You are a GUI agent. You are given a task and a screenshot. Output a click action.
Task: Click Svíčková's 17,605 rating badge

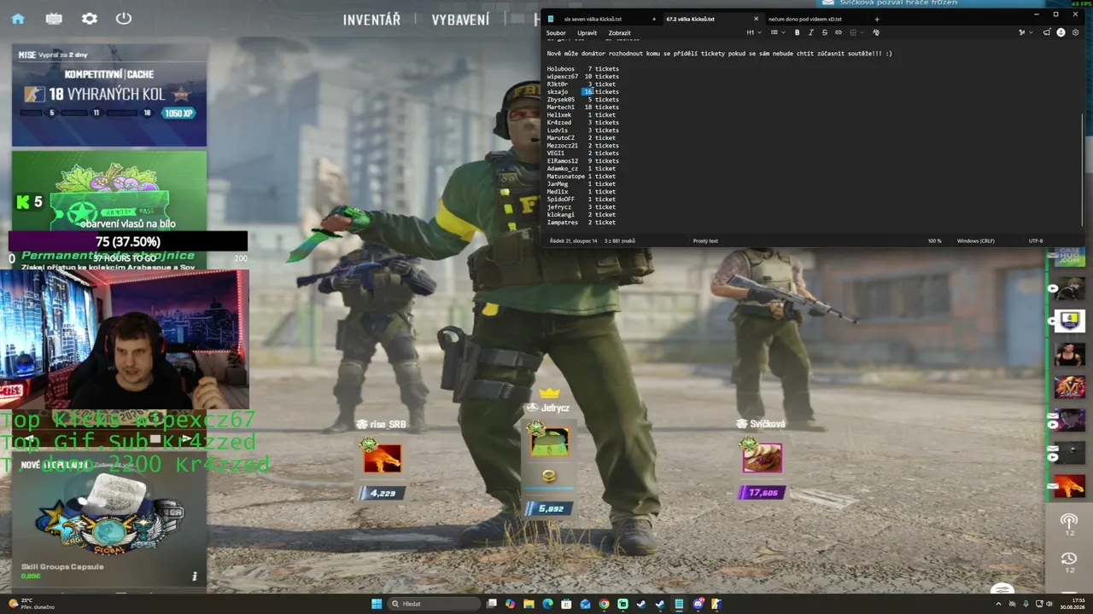tap(762, 493)
